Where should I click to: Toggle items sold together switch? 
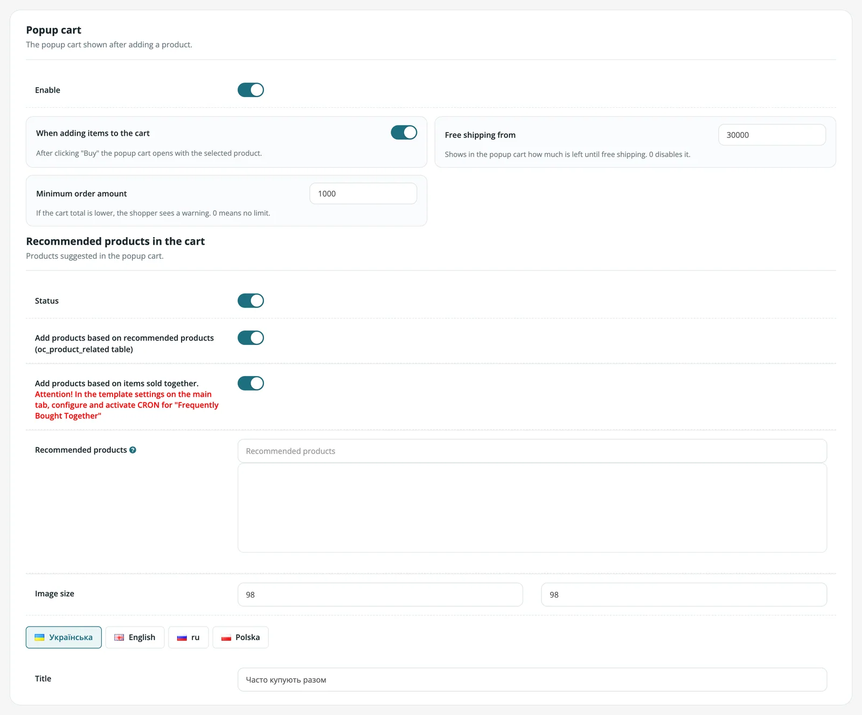(251, 383)
